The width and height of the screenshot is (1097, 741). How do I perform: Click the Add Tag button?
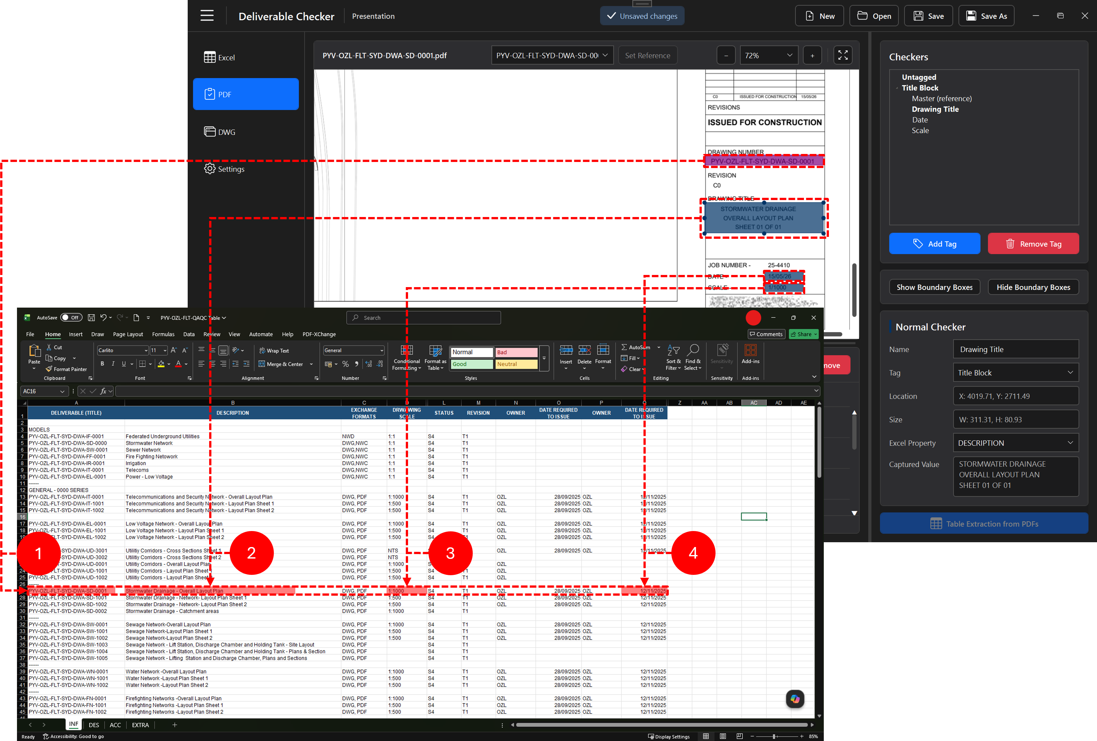point(934,243)
